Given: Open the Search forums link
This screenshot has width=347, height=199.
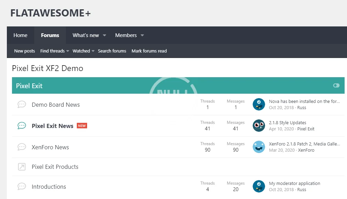Looking at the screenshot, I should click(112, 51).
